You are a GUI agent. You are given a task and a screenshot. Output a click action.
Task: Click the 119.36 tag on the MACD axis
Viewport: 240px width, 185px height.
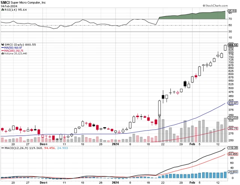[x=233, y=148]
